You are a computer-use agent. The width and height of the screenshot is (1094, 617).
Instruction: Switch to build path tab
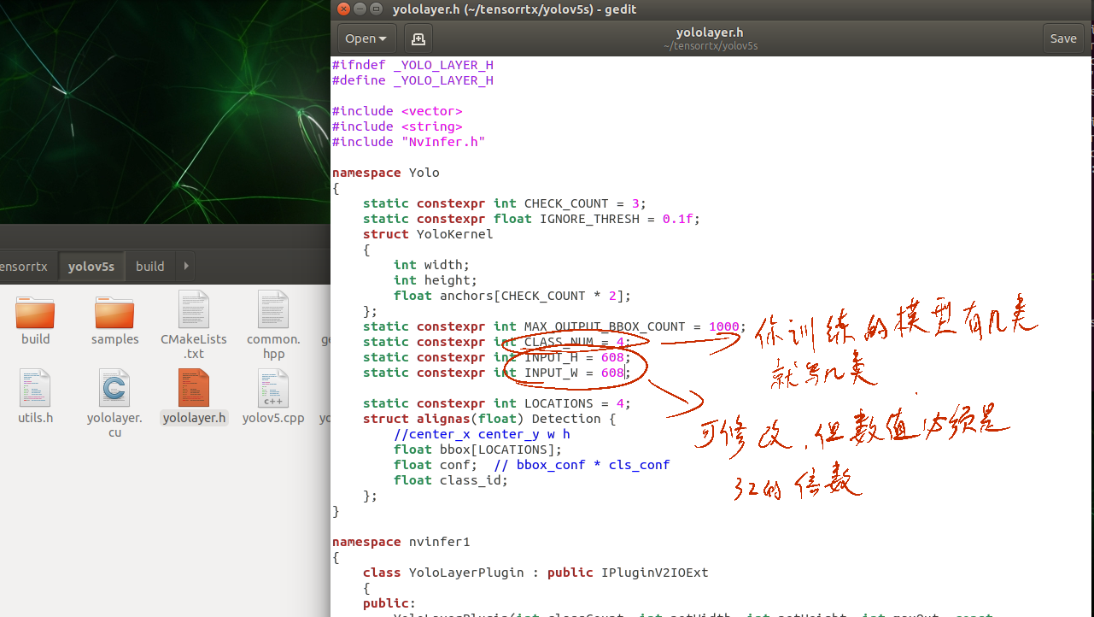150,266
